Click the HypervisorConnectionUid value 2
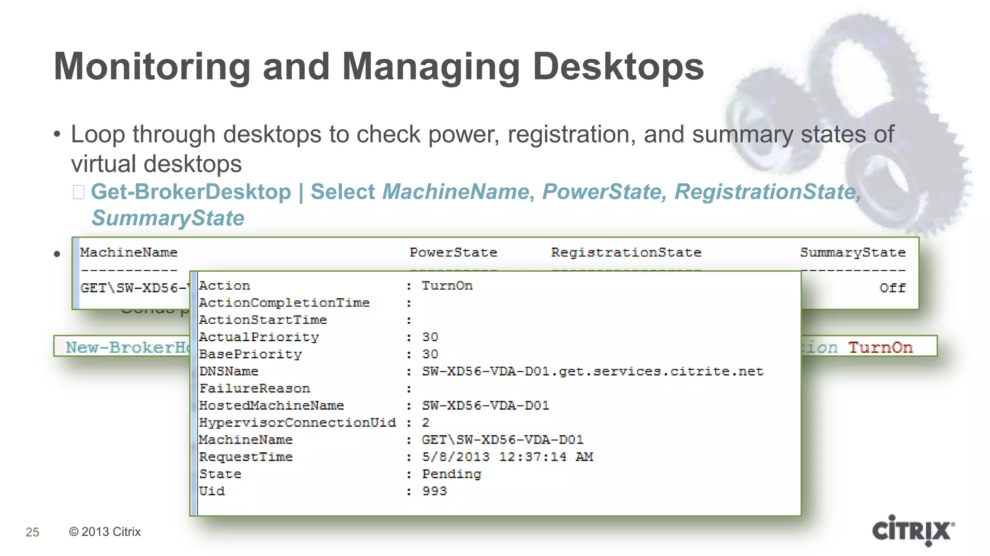Image resolution: width=990 pixels, height=556 pixels. coord(426,423)
